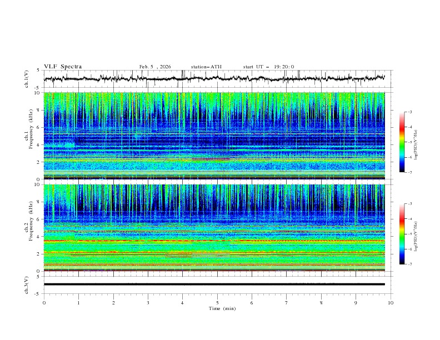Click the "ch.3(V)" waveform axis label
440x340 pixels.
click(27, 286)
